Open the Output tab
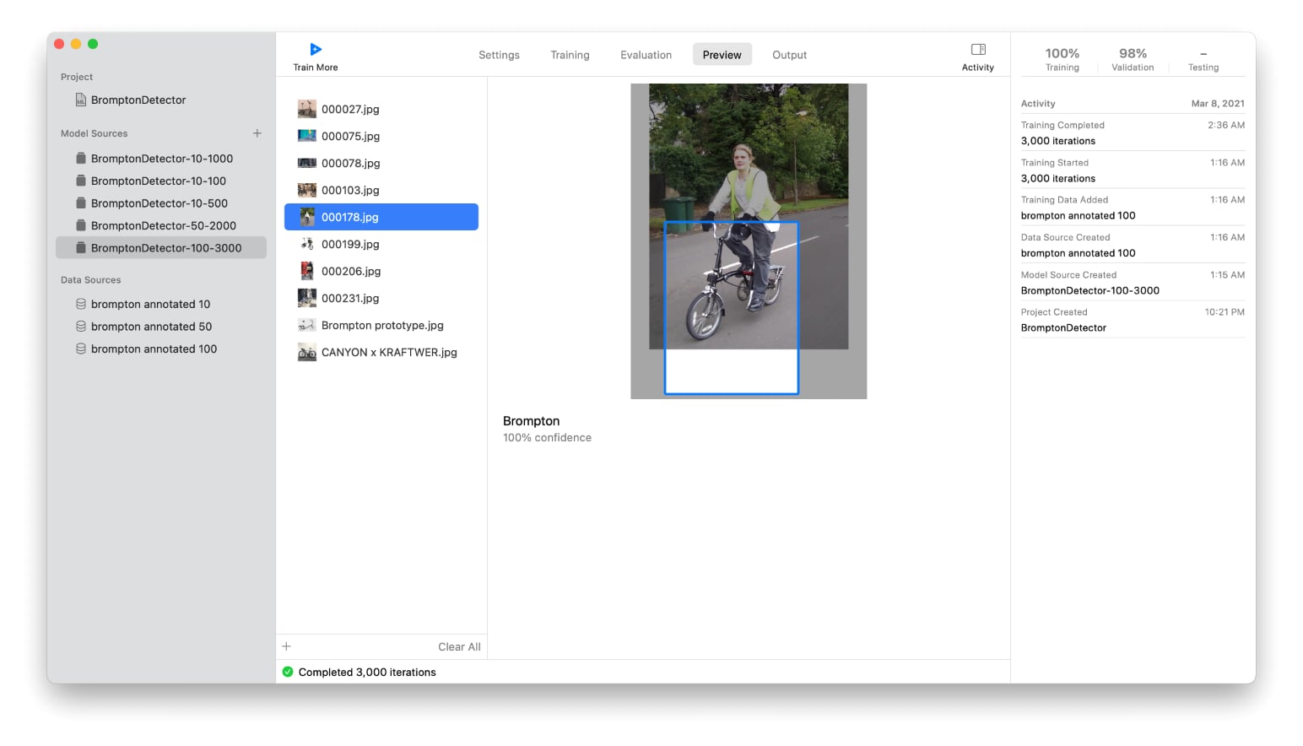 click(x=789, y=55)
